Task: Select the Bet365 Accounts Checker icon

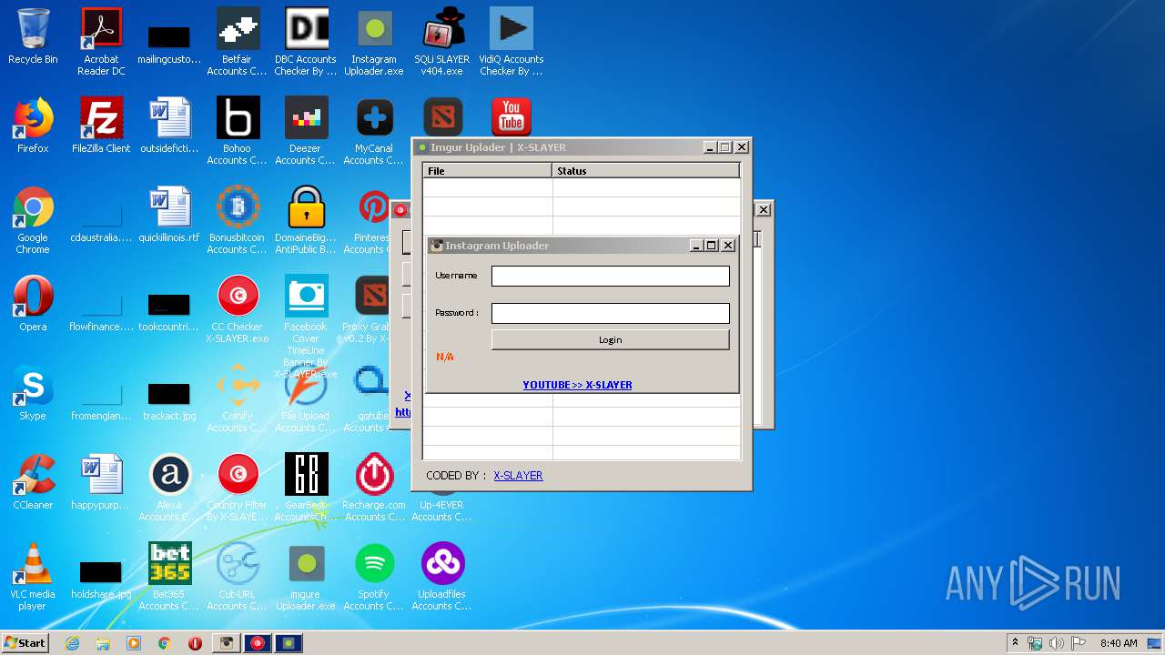Action: [x=169, y=577]
